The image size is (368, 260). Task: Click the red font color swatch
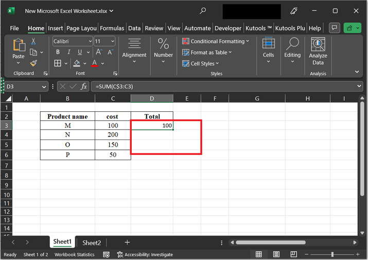click(94, 63)
